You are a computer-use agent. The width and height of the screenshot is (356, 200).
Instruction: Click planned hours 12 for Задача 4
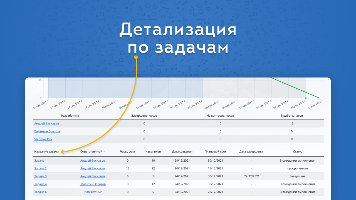coord(153,184)
